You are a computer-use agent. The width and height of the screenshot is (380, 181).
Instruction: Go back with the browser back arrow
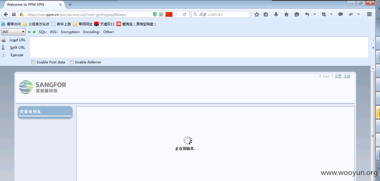pos(6,14)
